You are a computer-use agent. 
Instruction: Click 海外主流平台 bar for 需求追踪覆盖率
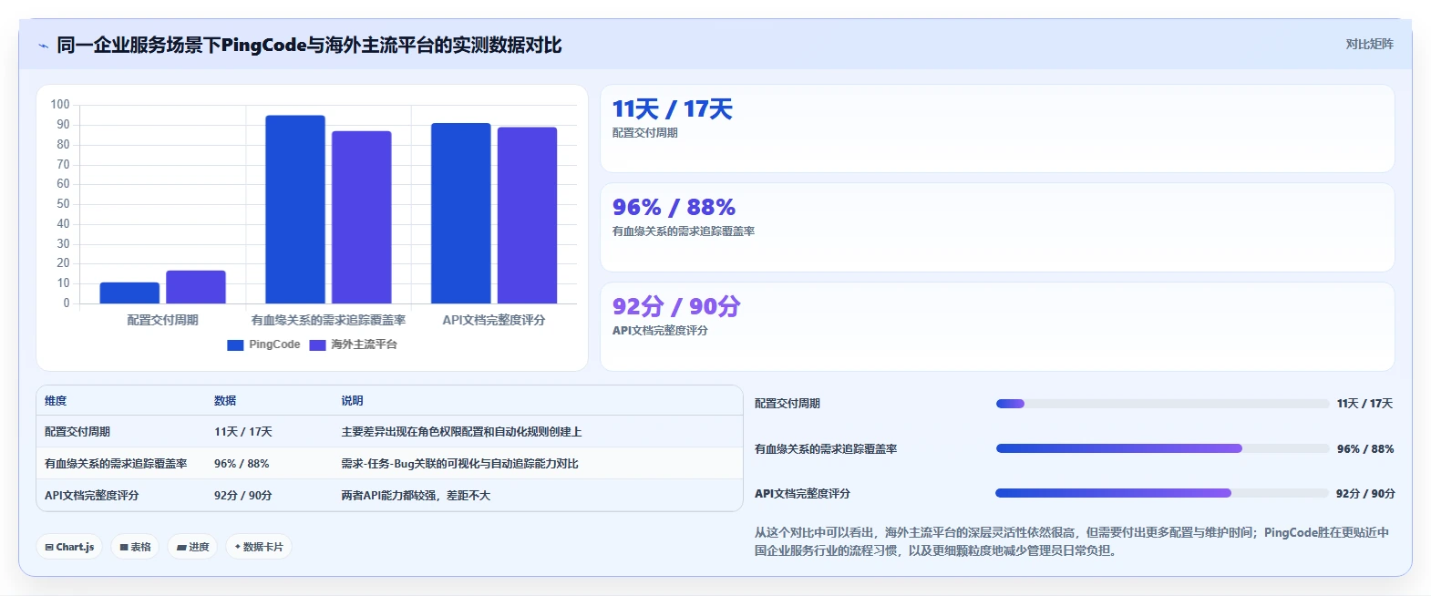[362, 217]
